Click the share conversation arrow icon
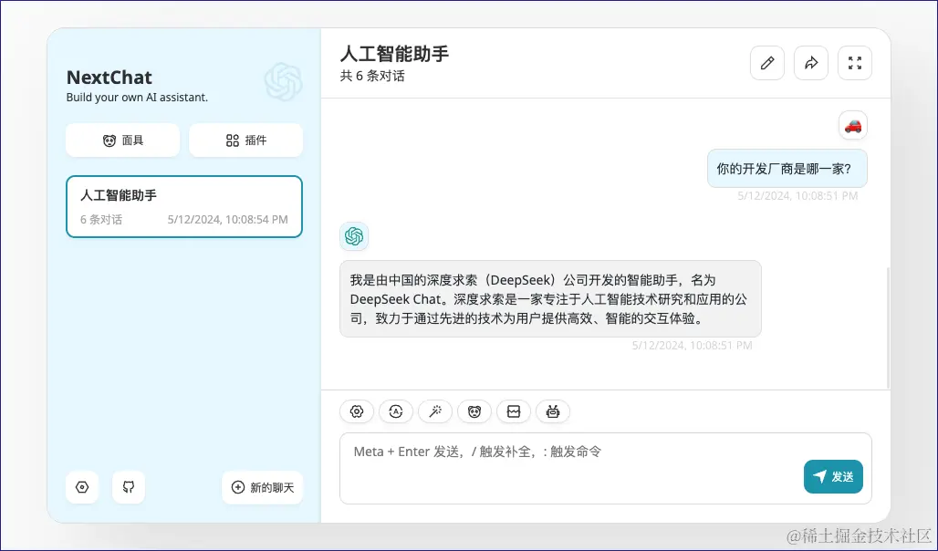938x551 pixels. [x=810, y=63]
